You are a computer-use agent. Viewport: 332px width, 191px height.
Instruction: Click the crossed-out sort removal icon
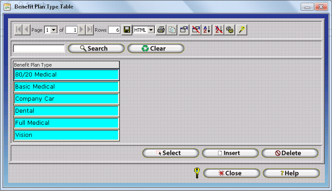click(218, 30)
